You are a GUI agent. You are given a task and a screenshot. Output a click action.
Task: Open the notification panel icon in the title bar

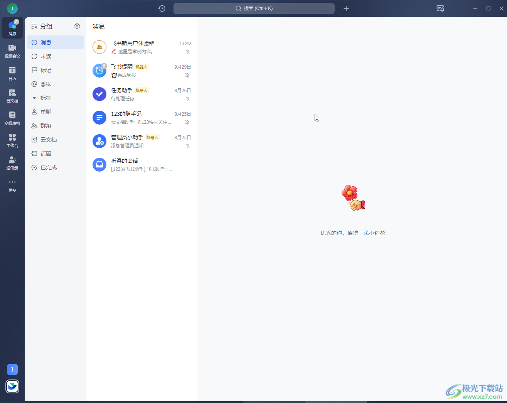point(440,8)
